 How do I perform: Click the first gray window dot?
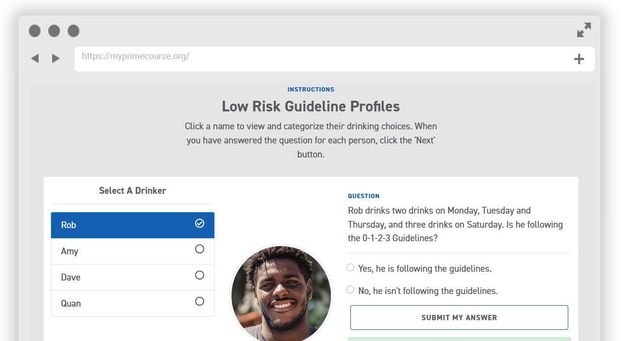[34, 31]
